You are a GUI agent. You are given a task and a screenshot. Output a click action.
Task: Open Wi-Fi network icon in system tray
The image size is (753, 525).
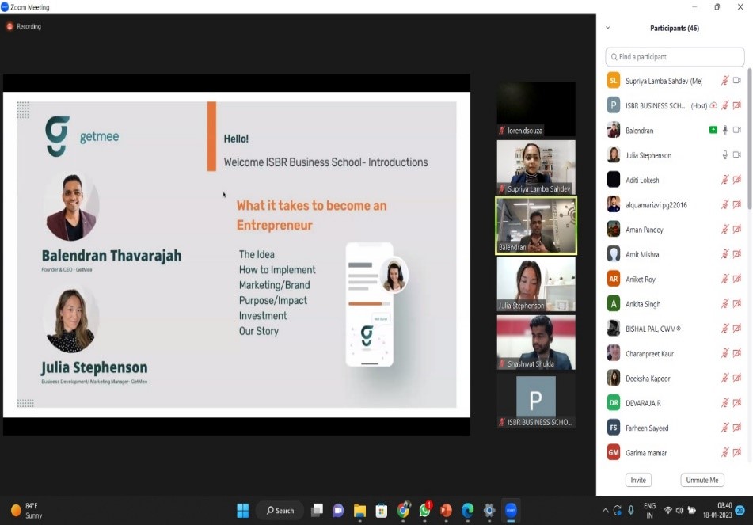pyautogui.click(x=668, y=511)
